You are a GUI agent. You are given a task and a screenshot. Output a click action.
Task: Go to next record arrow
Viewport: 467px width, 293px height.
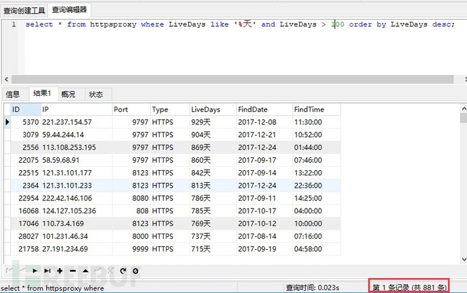tap(35, 271)
